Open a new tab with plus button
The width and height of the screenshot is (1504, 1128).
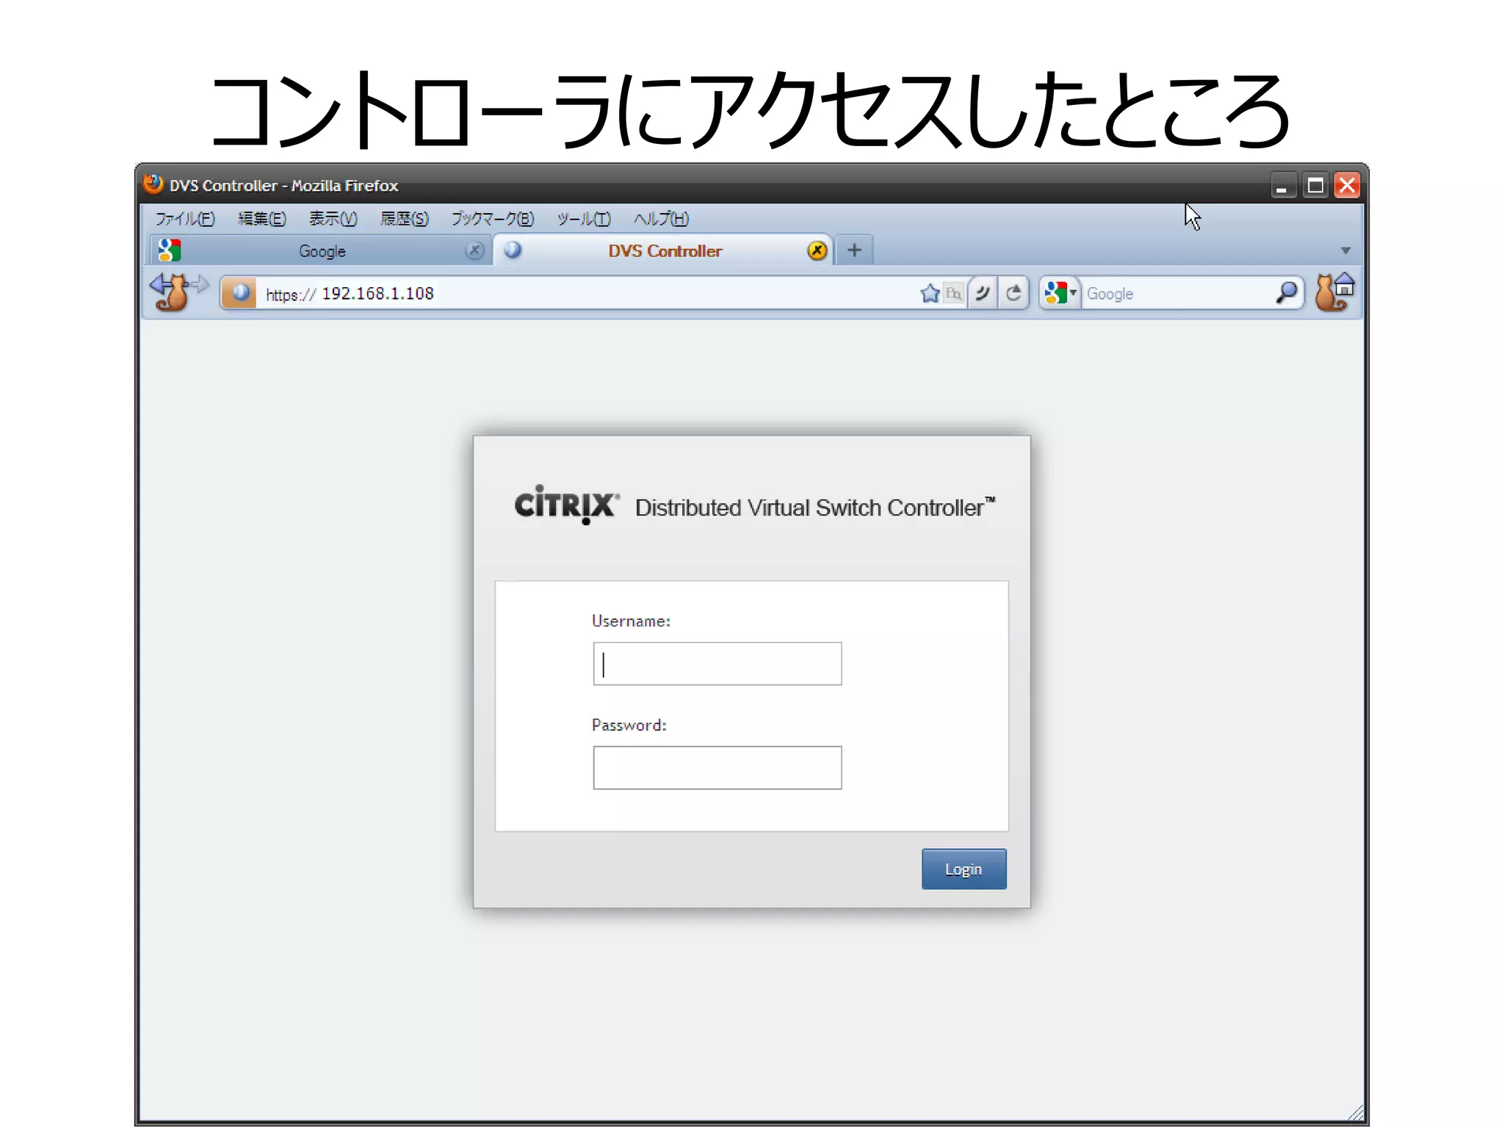(854, 250)
